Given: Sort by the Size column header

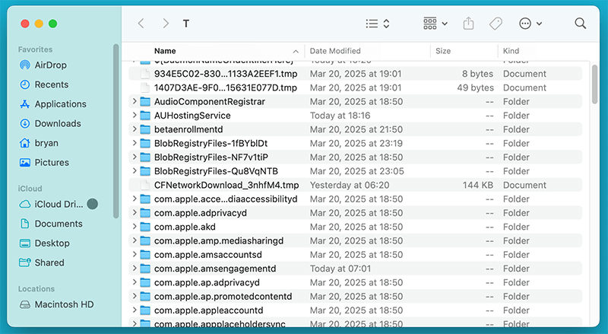Looking at the screenshot, I should [443, 51].
